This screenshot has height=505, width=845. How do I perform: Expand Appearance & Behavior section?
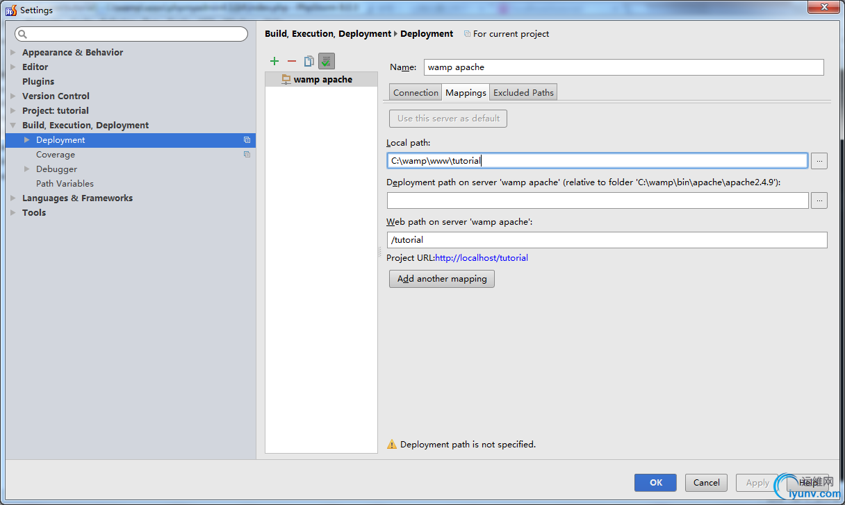coord(13,53)
